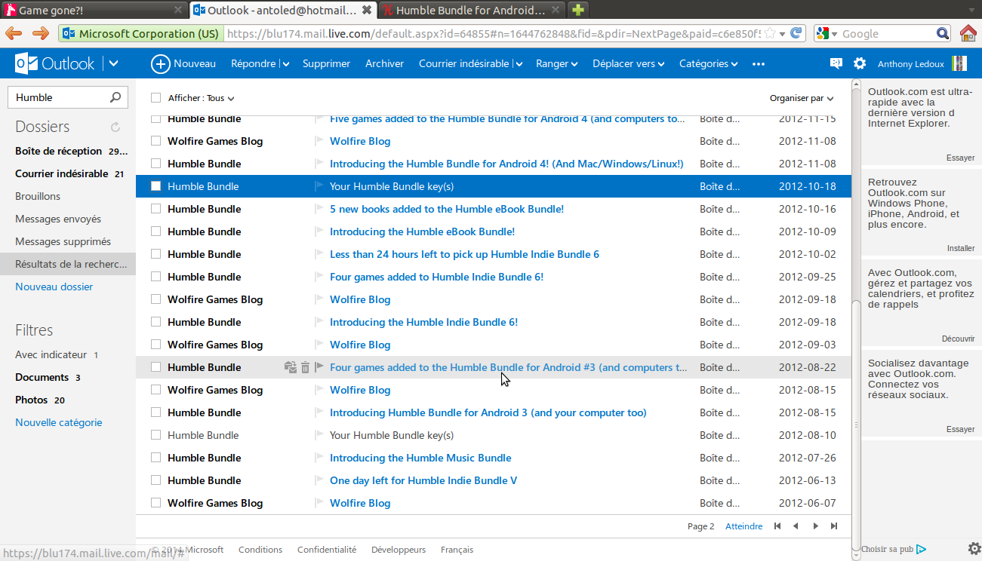This screenshot has width=982, height=561.
Task: Click Archiver in the toolbar
Action: 384,64
